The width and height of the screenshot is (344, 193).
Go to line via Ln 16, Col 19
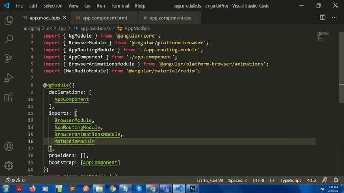210,180
